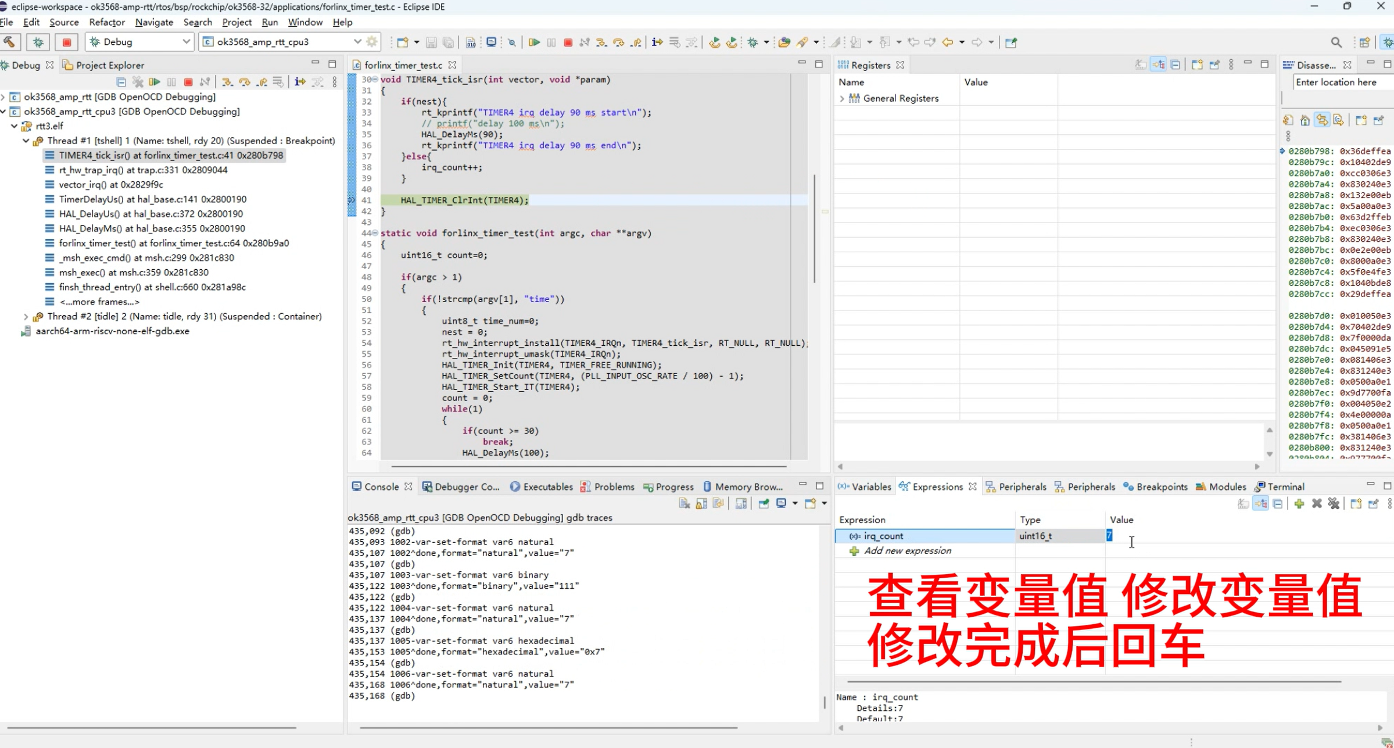Toggle breakpoint marker at line 41

click(351, 200)
